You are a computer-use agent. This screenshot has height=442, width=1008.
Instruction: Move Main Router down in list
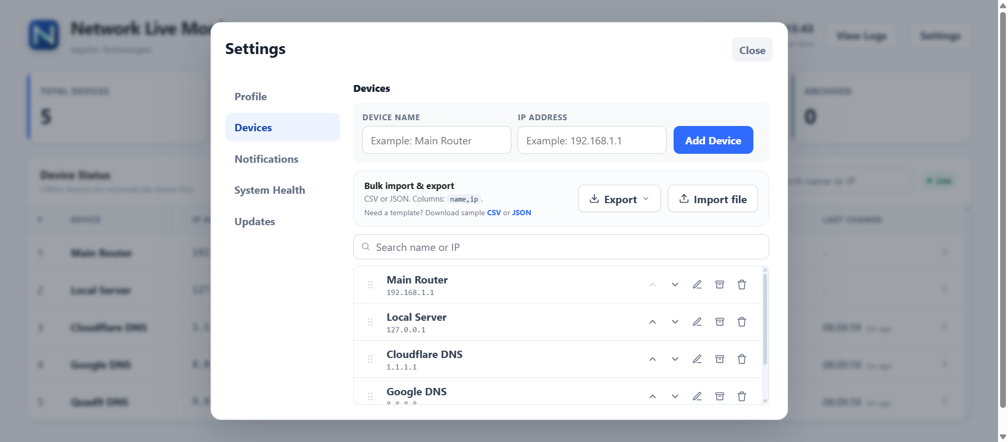(675, 285)
